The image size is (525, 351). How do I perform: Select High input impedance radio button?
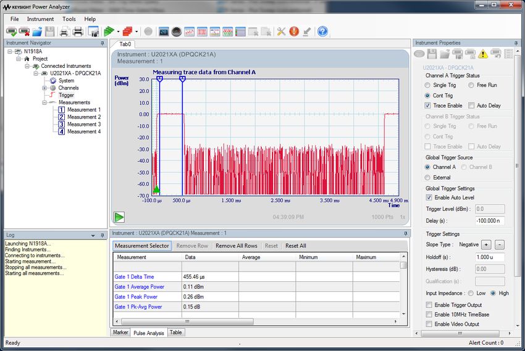(493, 293)
